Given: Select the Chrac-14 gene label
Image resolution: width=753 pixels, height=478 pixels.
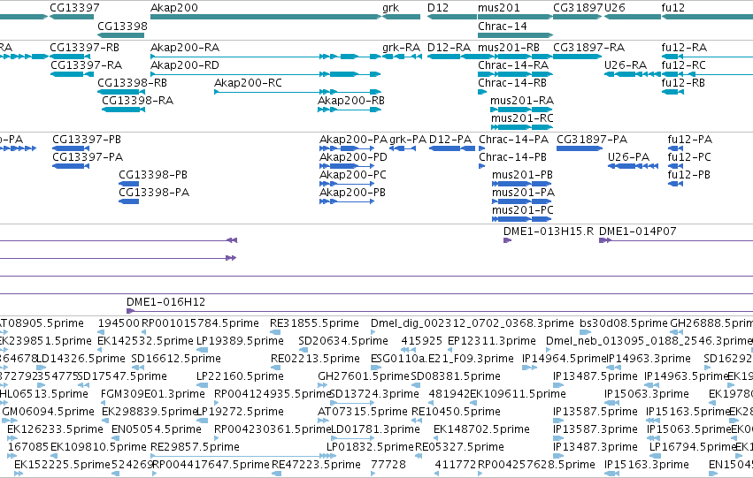Looking at the screenshot, I should click(503, 26).
